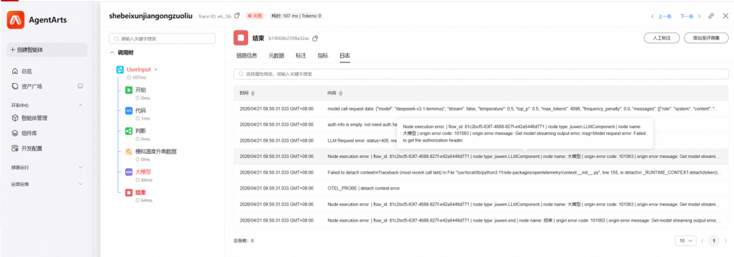Collapse the 调用树 section
734x257 pixels.
click(112, 54)
